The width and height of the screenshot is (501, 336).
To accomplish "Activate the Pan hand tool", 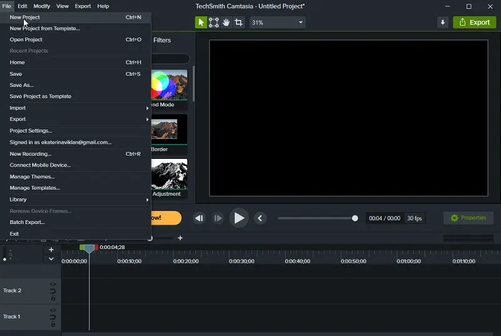I will (x=226, y=23).
